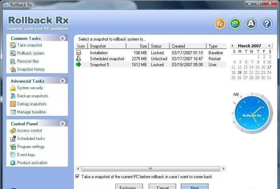Click the Event logs icon
The height and width of the screenshot is (189, 280).
(x=13, y=155)
